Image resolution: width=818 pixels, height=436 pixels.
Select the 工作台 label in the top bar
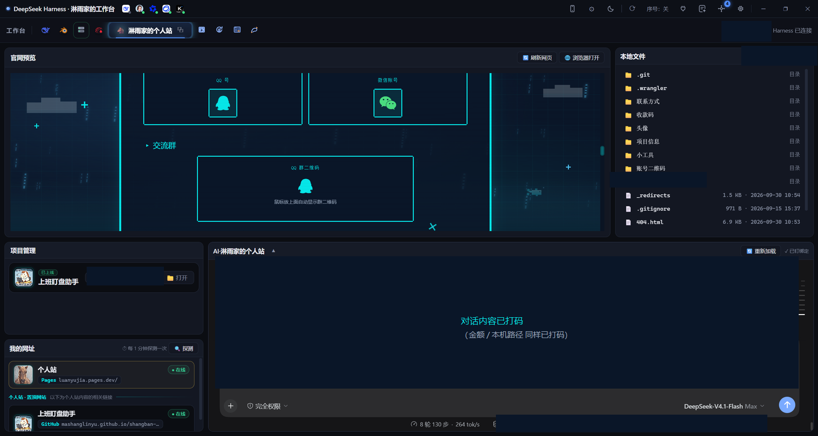[16, 31]
